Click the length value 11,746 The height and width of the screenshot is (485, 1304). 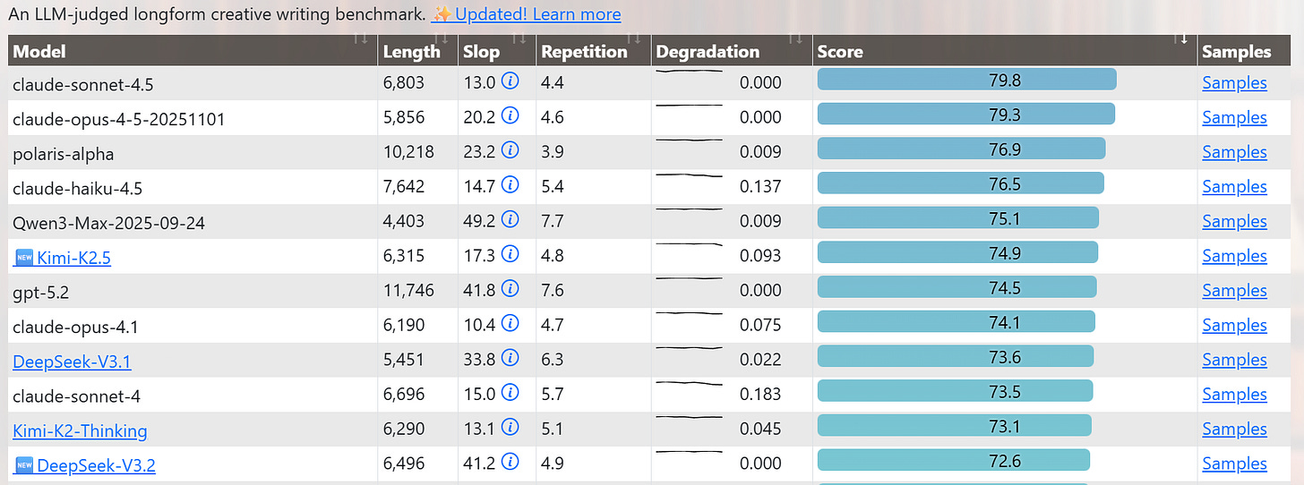[408, 290]
